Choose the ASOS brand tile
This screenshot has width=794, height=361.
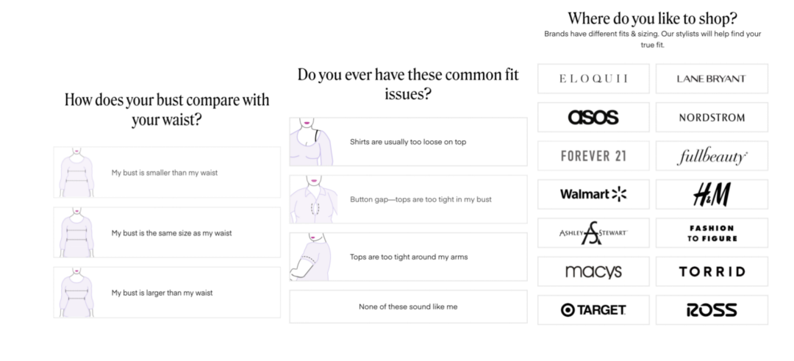(x=593, y=118)
